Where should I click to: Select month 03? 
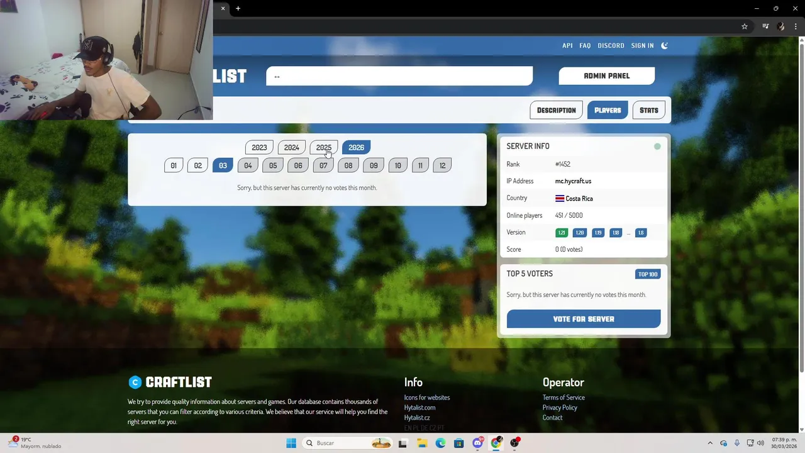pos(223,165)
